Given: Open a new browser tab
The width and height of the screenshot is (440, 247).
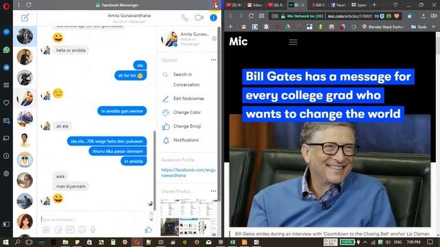Looking at the screenshot, I should click(x=374, y=5).
